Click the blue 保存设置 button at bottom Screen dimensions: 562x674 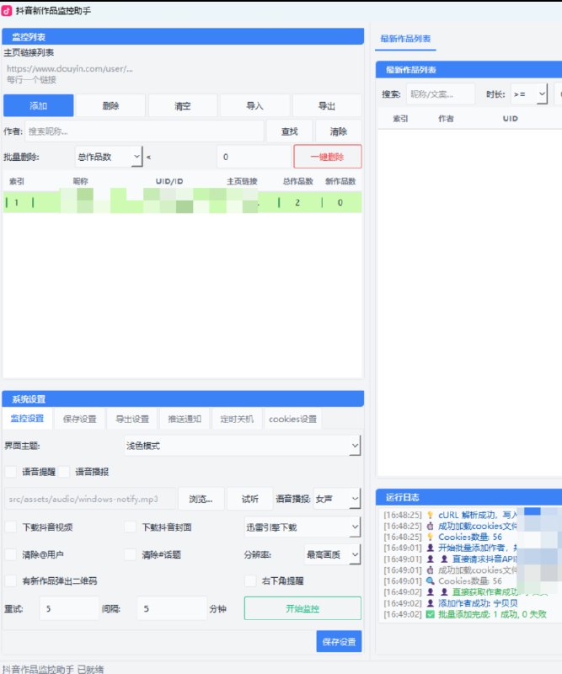tap(339, 641)
